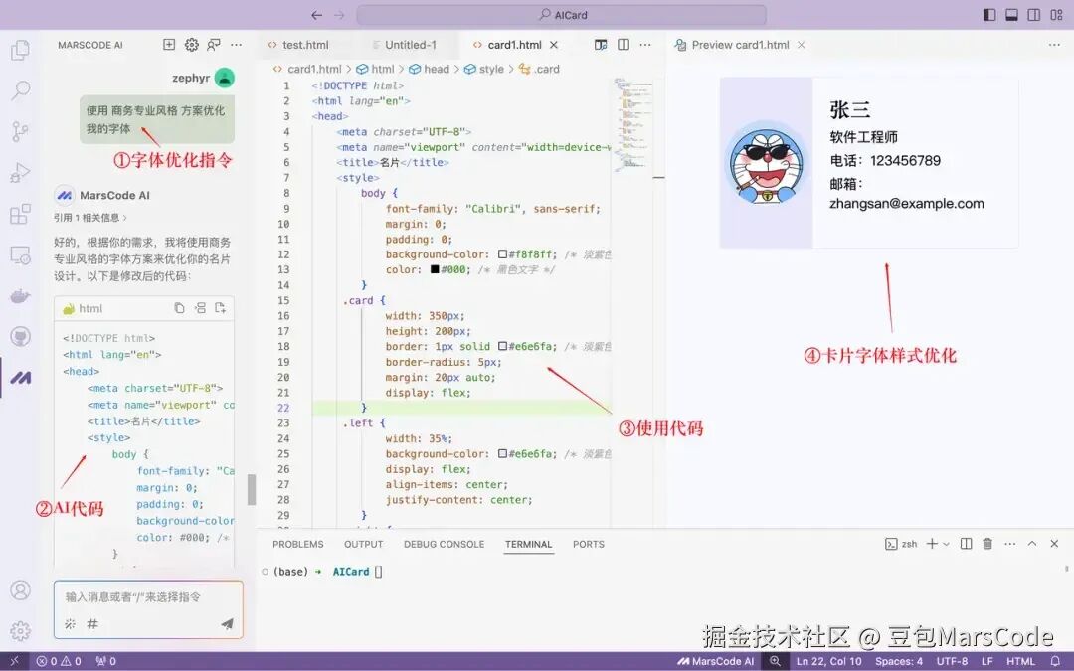Switch to the PROBLEMS panel tab

(x=298, y=544)
